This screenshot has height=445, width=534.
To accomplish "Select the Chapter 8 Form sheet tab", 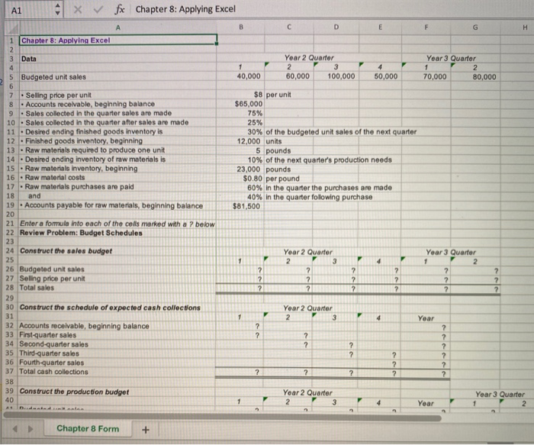I will tap(88, 429).
